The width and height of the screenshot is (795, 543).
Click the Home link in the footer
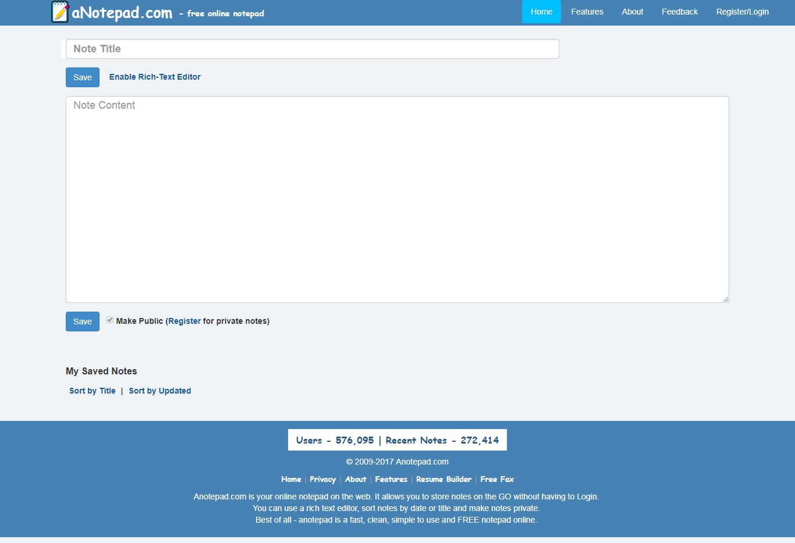[x=291, y=479]
